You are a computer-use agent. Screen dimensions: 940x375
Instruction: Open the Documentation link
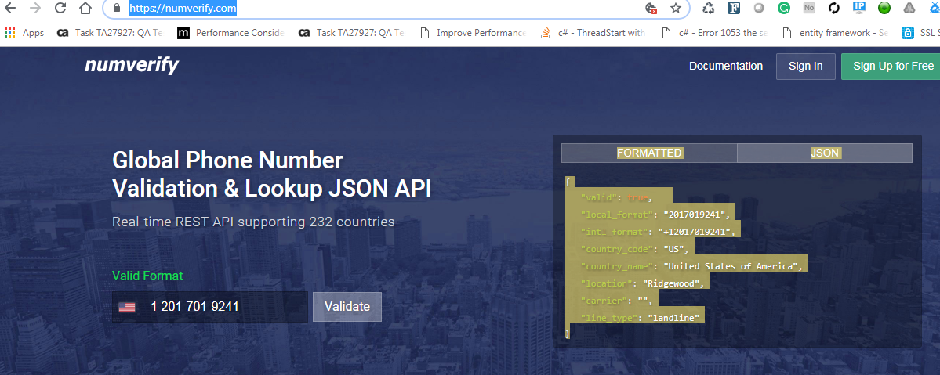[x=726, y=66]
